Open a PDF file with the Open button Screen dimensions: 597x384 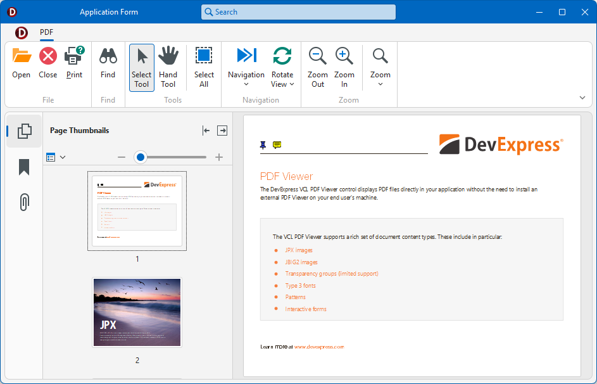(x=22, y=63)
